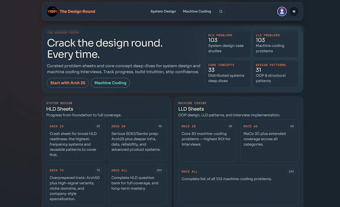Image resolution: width=340 pixels, height=207 pixels.
Task: Open the ARCH ALL sheet card
Action: click(137, 184)
